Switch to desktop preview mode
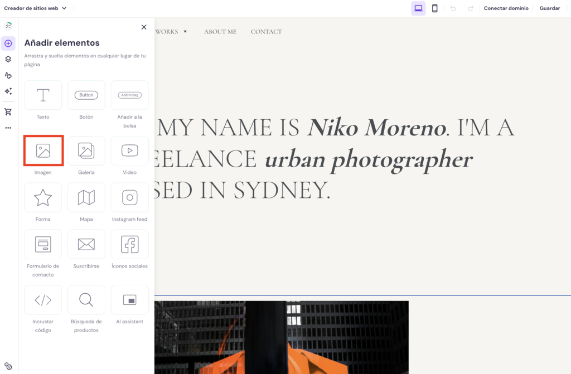The height and width of the screenshot is (374, 571). 418,8
